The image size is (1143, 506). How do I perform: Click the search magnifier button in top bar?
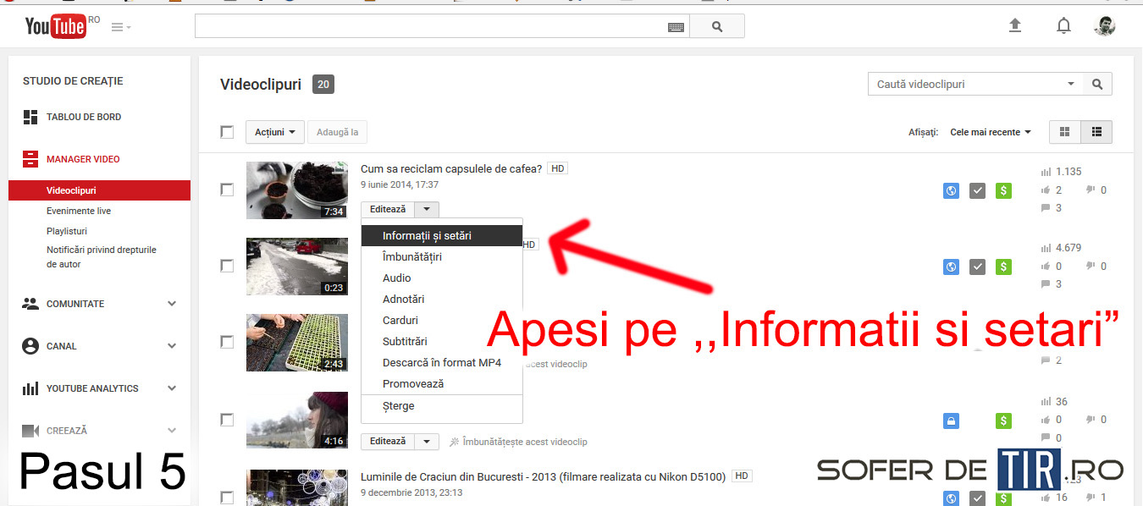point(717,26)
